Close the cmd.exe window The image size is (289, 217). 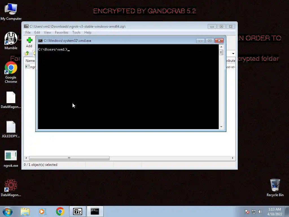pos(219,41)
